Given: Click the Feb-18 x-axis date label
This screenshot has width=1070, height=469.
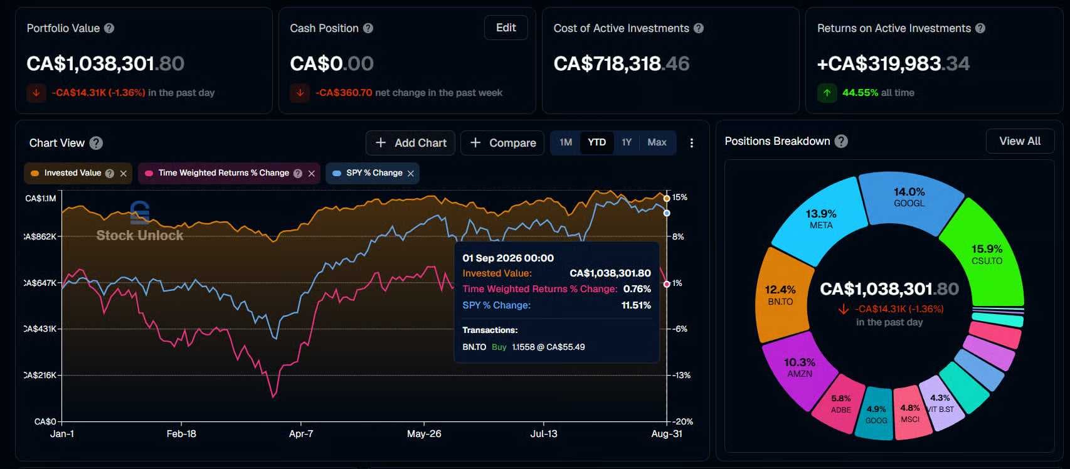Looking at the screenshot, I should point(181,434).
